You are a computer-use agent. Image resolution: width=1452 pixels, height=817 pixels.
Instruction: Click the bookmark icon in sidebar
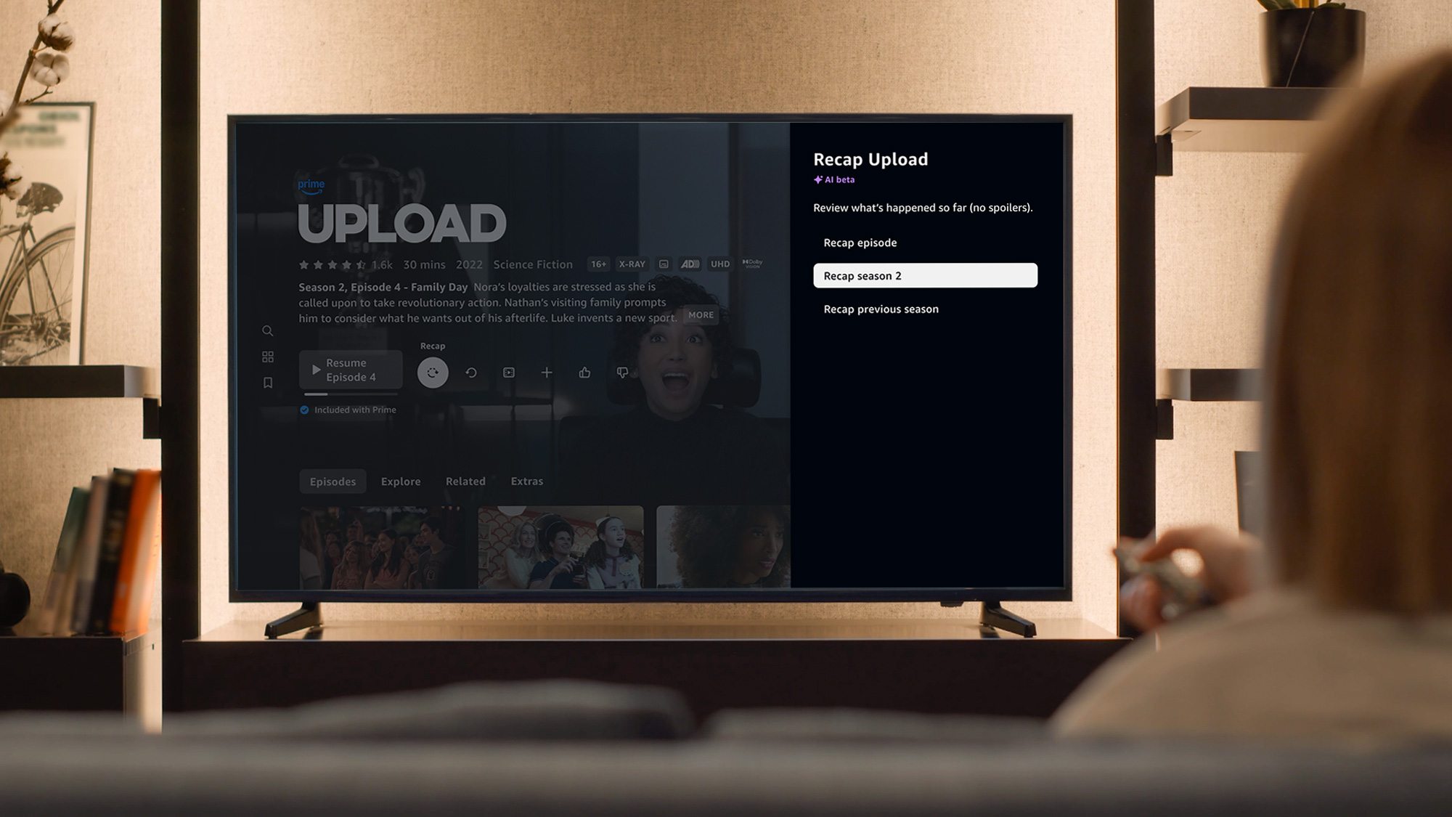267,383
